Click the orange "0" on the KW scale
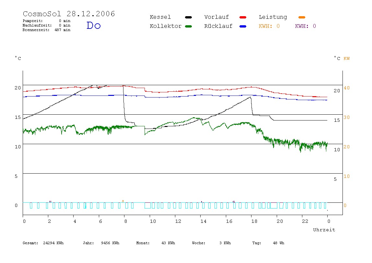The width and height of the screenshot is (372, 263). click(x=345, y=206)
